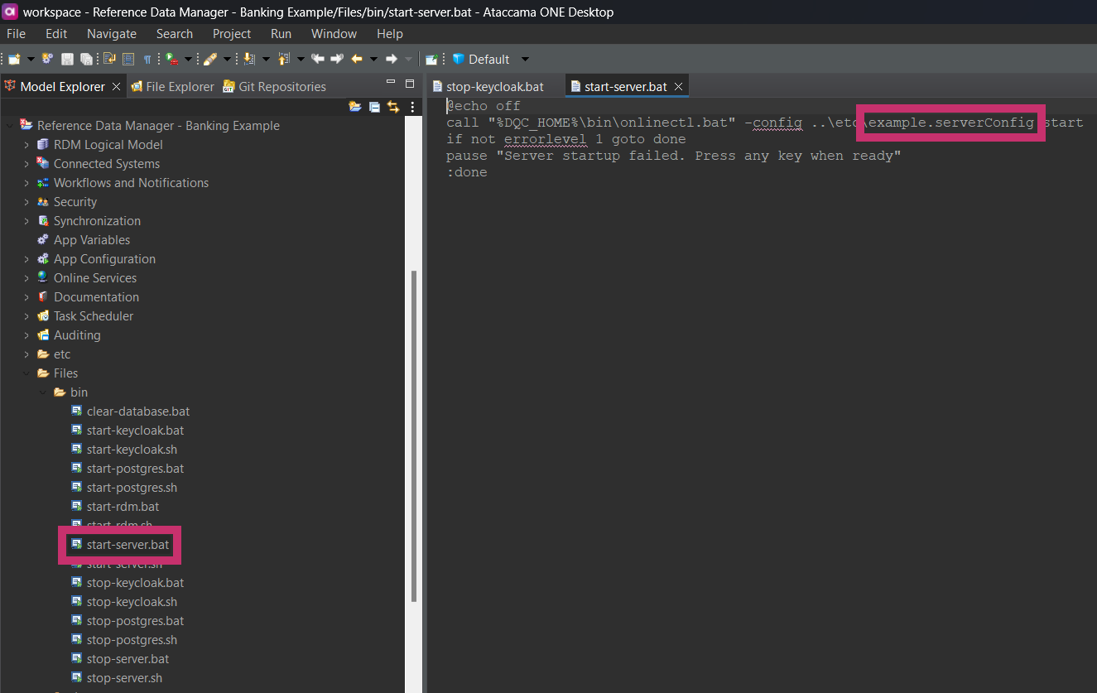This screenshot has height=693, width=1097.
Task: Switch to the Default perspective button
Action: tap(490, 59)
